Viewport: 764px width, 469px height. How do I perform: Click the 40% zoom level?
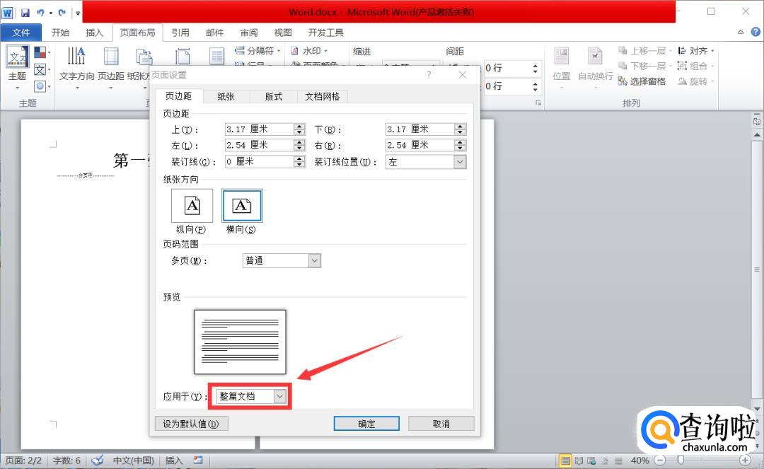(639, 461)
